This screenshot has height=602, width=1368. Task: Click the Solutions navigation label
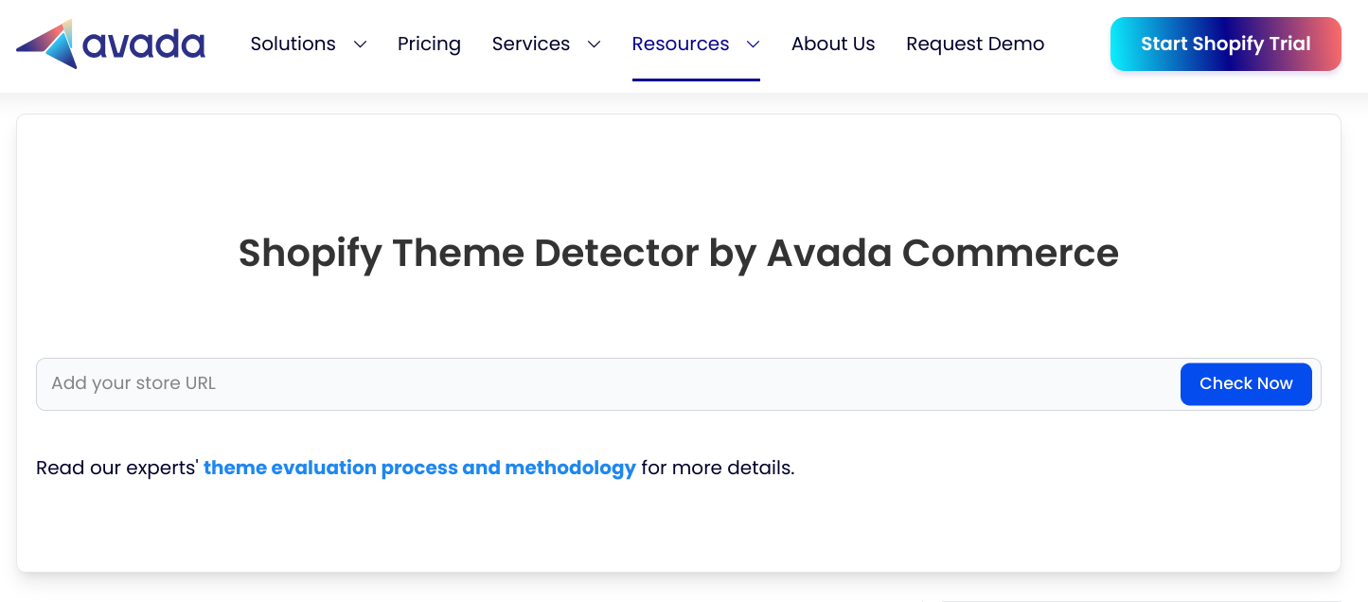point(293,44)
